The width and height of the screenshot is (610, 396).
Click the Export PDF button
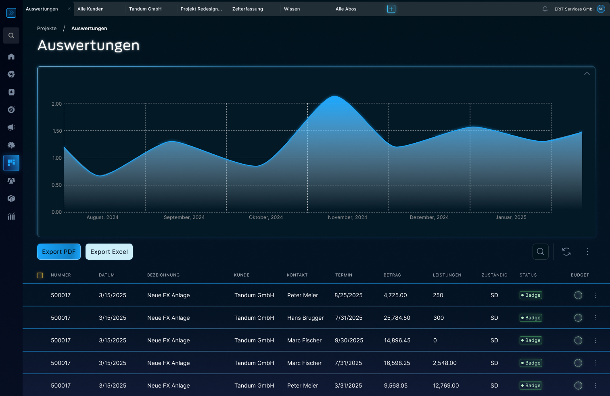[x=59, y=252]
